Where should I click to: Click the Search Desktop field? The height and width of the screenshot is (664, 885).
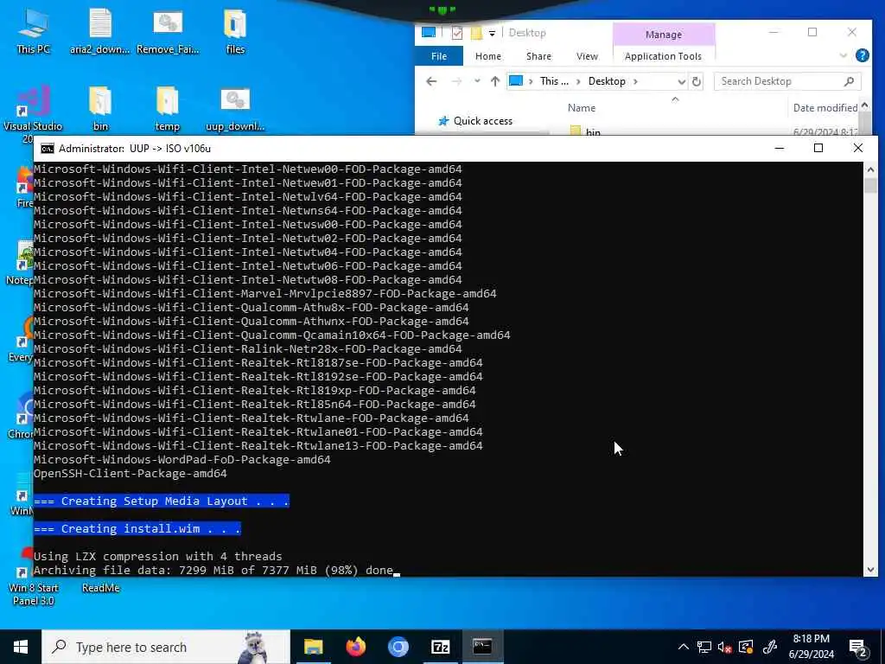787,81
